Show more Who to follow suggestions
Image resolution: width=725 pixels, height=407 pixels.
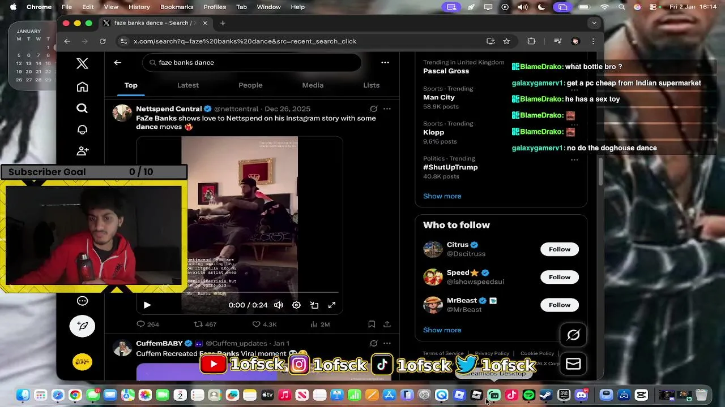[442, 330]
